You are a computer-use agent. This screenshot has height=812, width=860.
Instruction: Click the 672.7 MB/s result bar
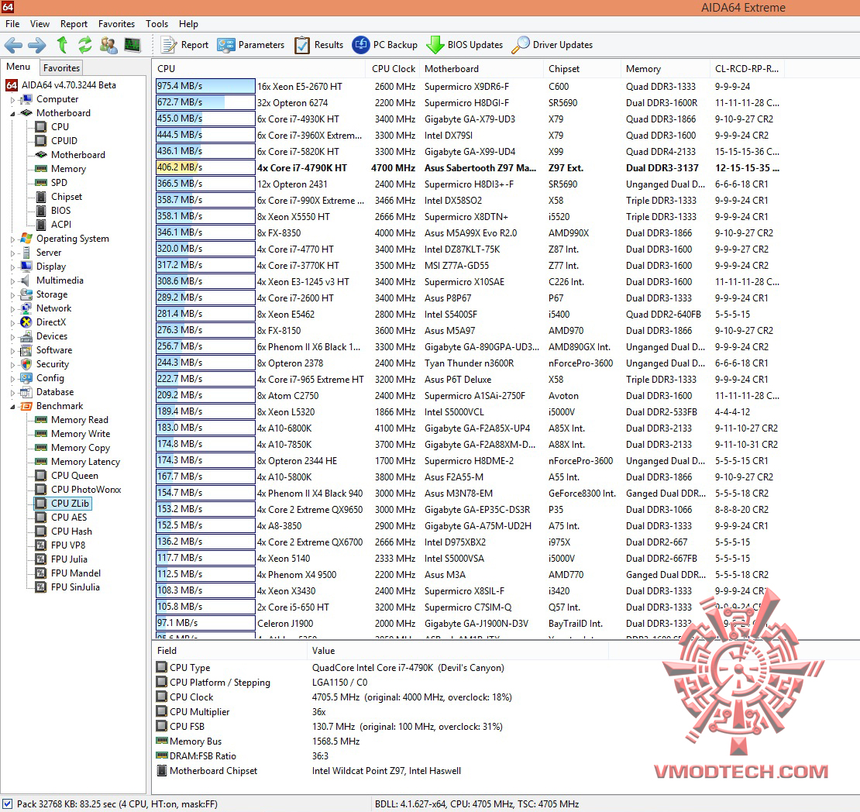[x=205, y=102]
